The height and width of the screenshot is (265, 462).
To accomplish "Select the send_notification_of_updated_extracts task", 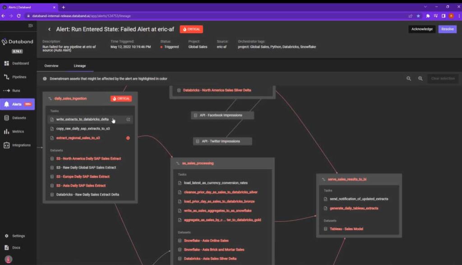I will [359, 199].
